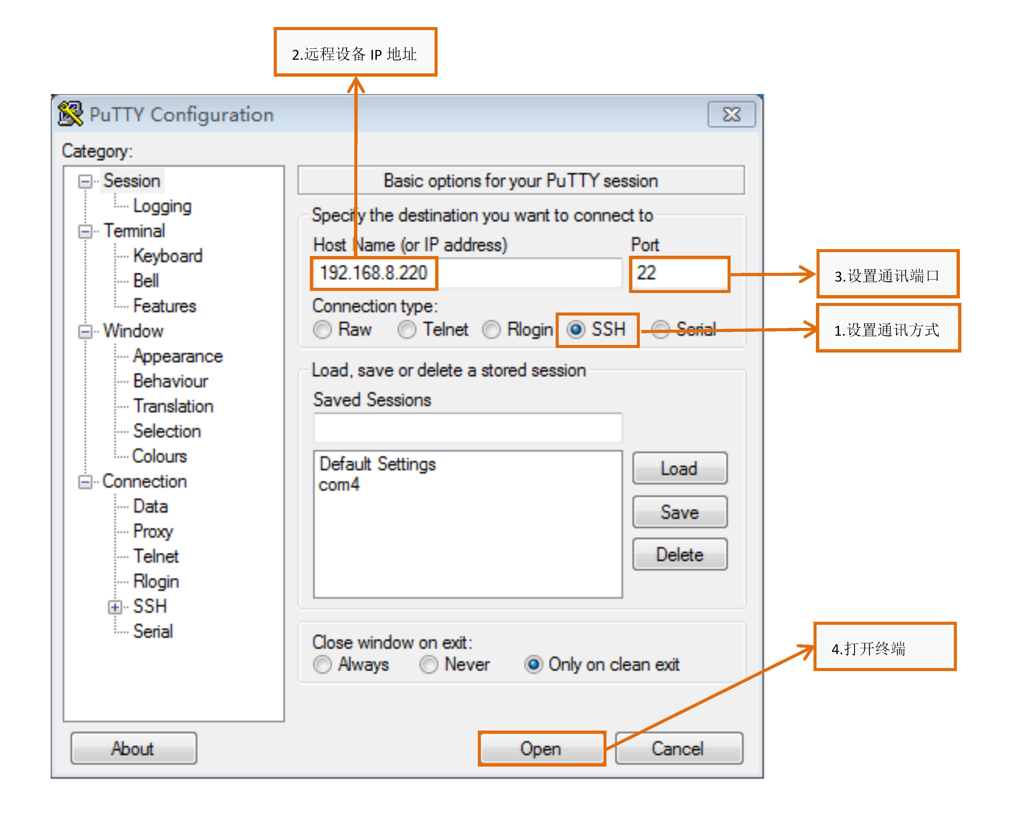Collapse the Connection tree node
This screenshot has height=818, width=1020.
click(x=85, y=482)
